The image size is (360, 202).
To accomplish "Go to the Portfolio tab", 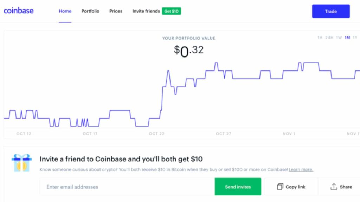I will [90, 11].
